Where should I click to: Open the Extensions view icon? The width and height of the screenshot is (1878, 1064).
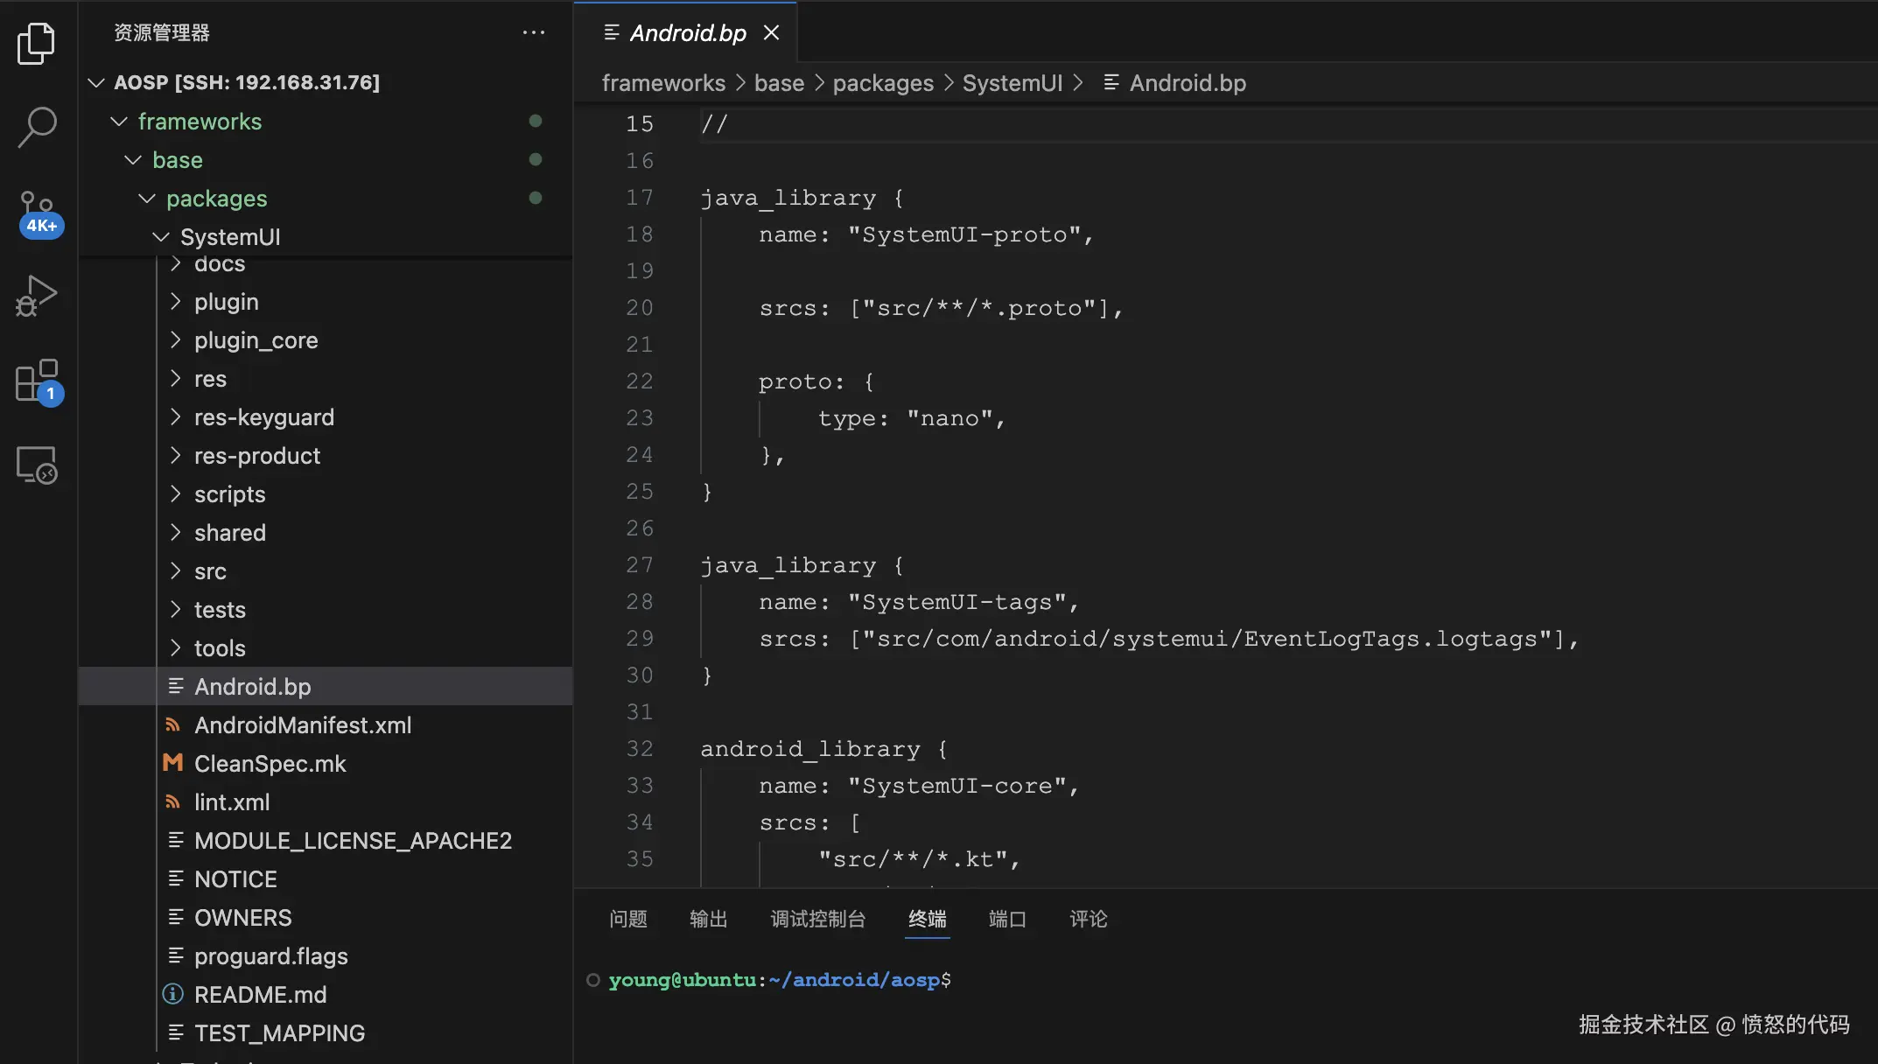[38, 381]
